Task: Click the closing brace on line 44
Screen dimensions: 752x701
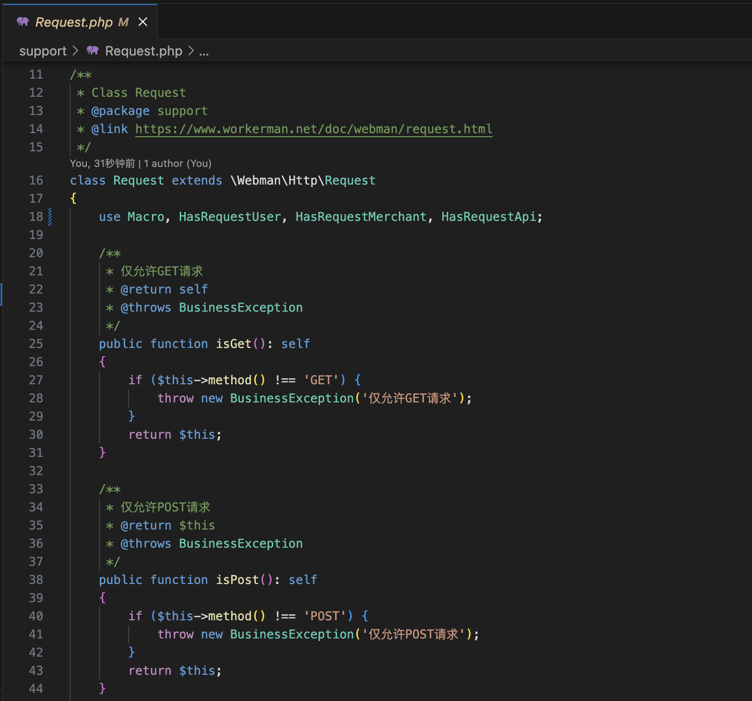Action: (x=102, y=689)
